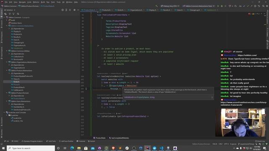Collapse the Product.Abstractions project node

tap(7, 70)
